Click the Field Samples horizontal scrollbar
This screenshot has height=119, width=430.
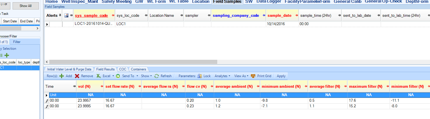133,62
